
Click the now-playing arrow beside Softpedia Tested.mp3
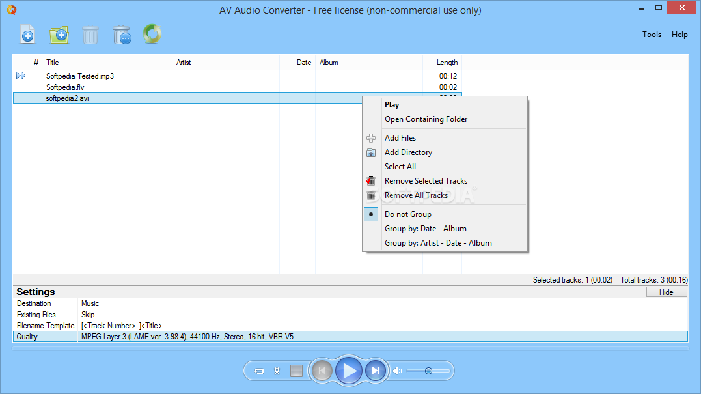pos(21,76)
